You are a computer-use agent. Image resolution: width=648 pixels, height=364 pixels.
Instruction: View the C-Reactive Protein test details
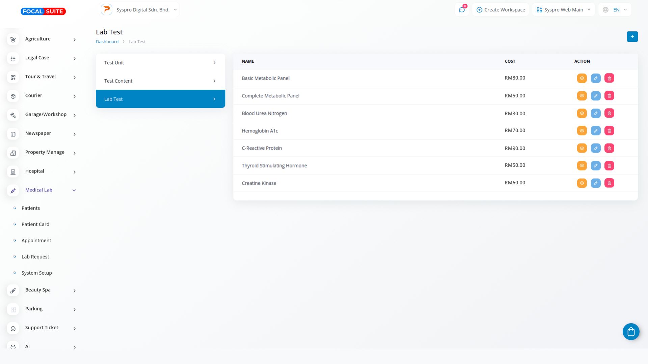(582, 148)
